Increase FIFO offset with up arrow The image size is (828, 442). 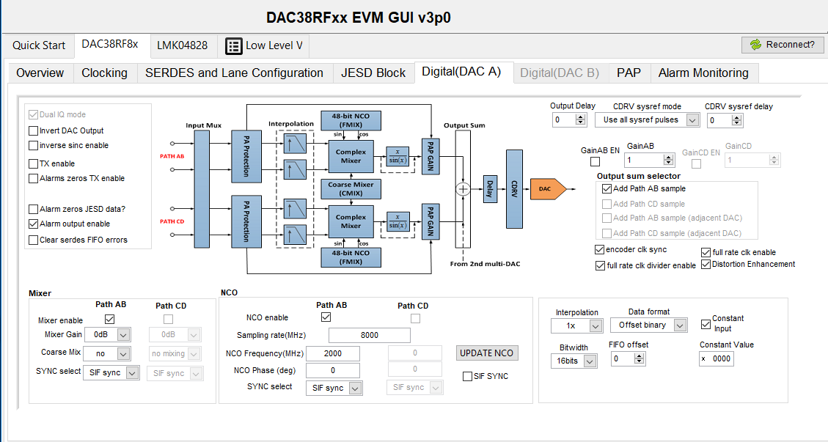[x=640, y=356]
